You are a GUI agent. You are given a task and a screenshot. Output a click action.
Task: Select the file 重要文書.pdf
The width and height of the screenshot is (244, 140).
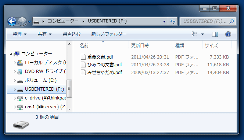(100, 57)
